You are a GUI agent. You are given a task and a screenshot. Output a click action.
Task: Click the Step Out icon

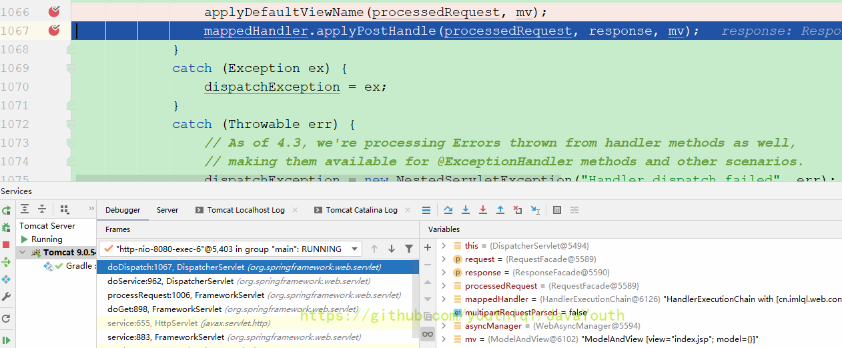[x=500, y=210]
